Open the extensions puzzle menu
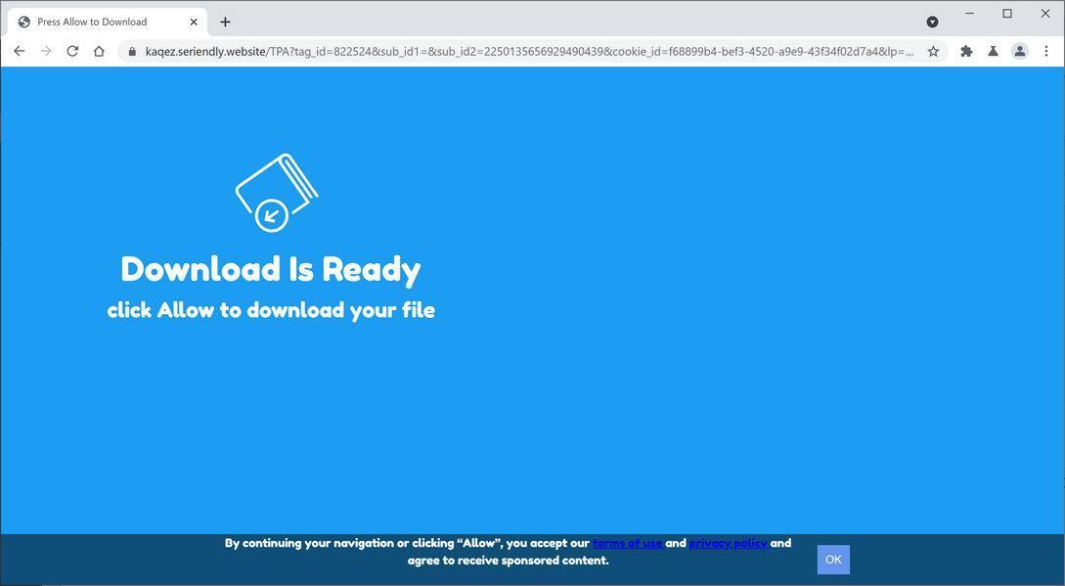This screenshot has height=586, width=1065. point(966,51)
